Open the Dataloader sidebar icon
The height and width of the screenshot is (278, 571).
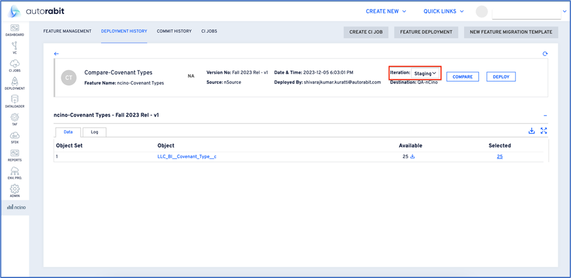point(15,102)
